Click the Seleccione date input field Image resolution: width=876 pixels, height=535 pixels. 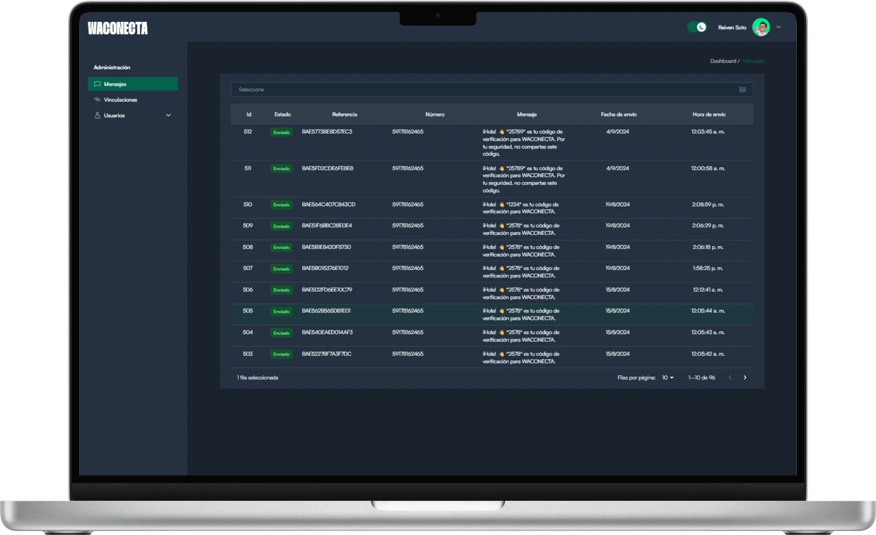(482, 90)
